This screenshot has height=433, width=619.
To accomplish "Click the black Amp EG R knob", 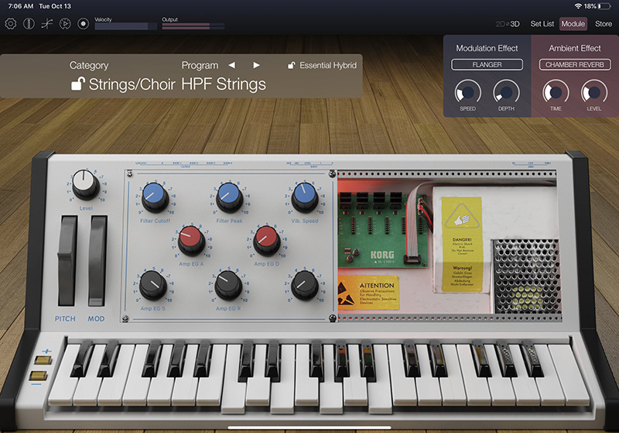I will [x=228, y=285].
